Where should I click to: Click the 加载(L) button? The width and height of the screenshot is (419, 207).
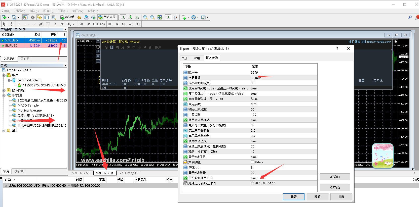point(335,177)
